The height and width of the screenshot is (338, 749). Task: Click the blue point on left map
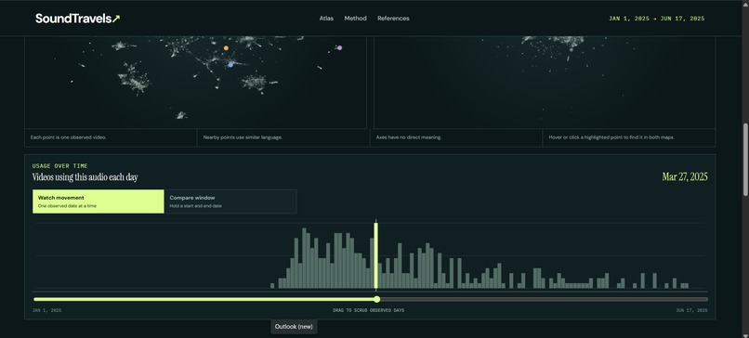(x=230, y=64)
